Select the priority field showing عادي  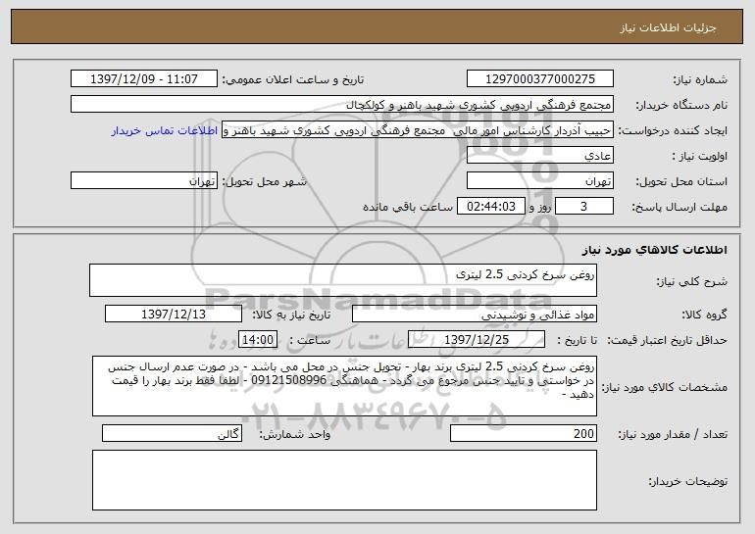click(x=539, y=156)
